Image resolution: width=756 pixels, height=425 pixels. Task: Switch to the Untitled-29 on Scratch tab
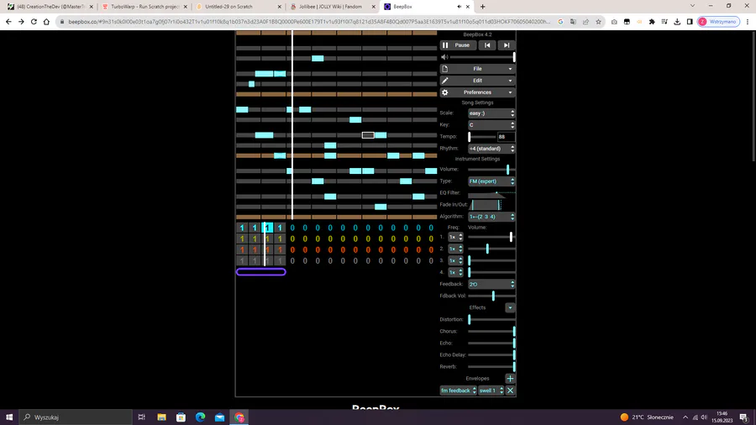[239, 7]
